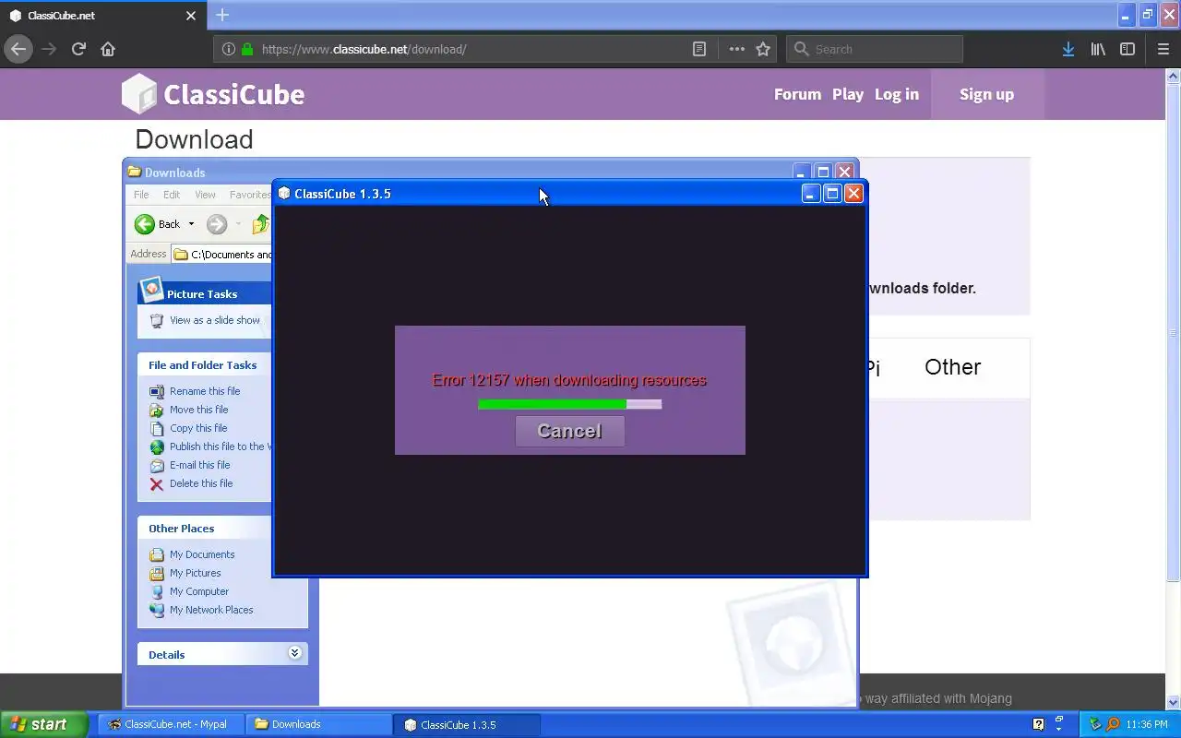Screen dimensions: 1181x738
Task: Open the Play page
Action: (848, 94)
